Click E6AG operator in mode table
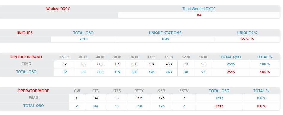Image resolution: width=283 pixels, height=115 pixels. pyautogui.click(x=33, y=98)
